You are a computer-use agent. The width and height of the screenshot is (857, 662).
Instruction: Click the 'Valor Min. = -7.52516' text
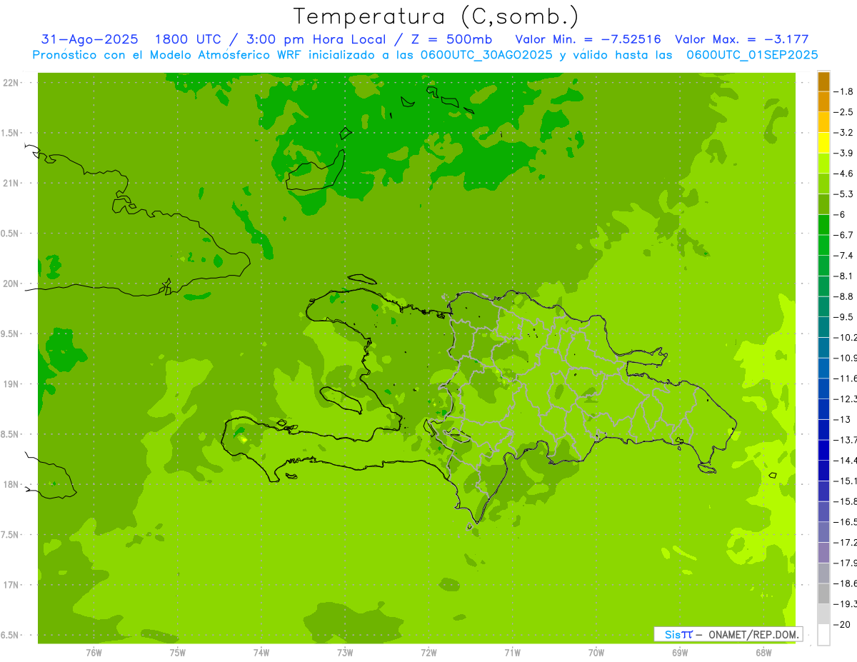(588, 39)
